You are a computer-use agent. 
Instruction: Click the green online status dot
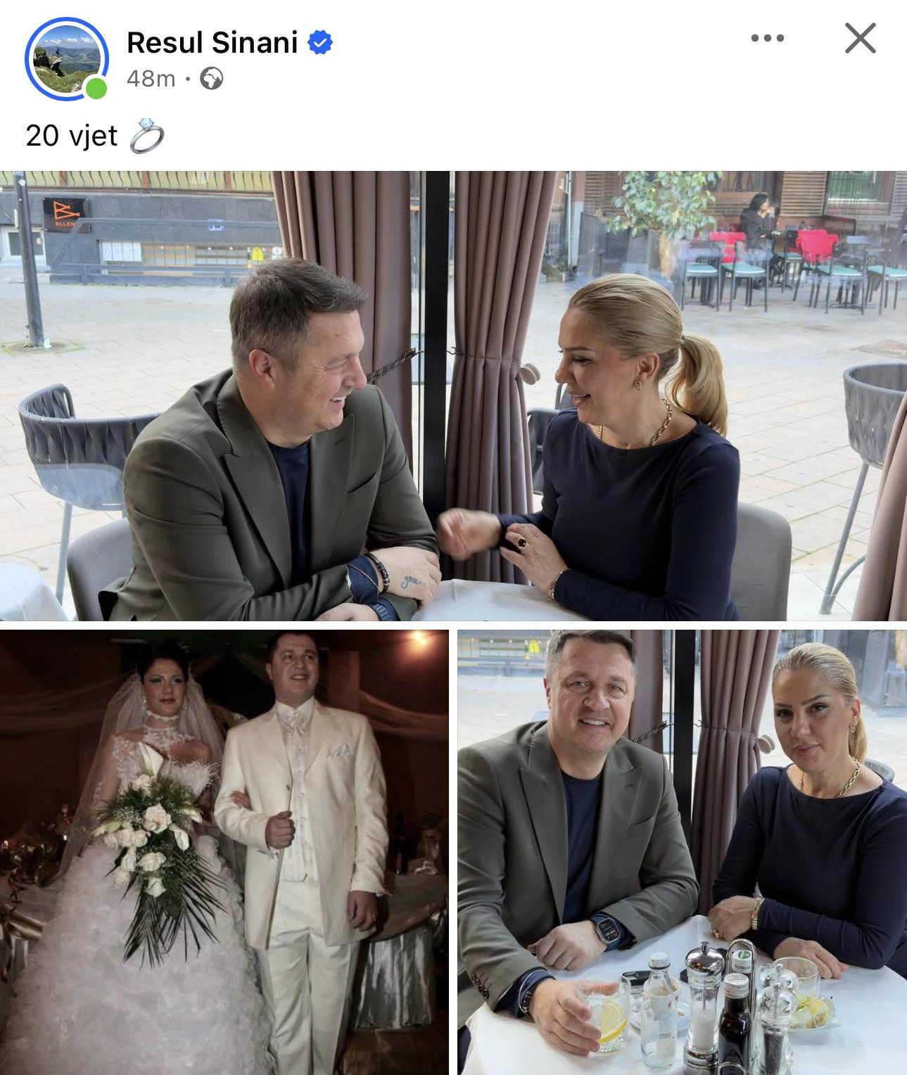(96, 89)
